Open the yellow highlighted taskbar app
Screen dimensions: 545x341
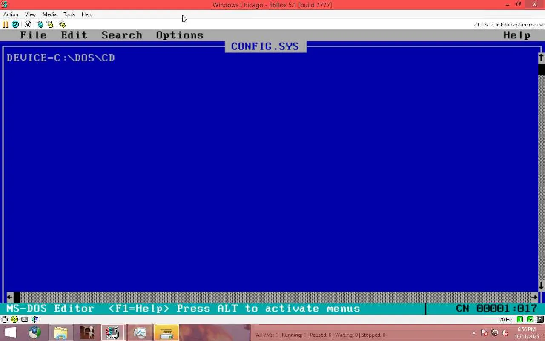click(166, 332)
